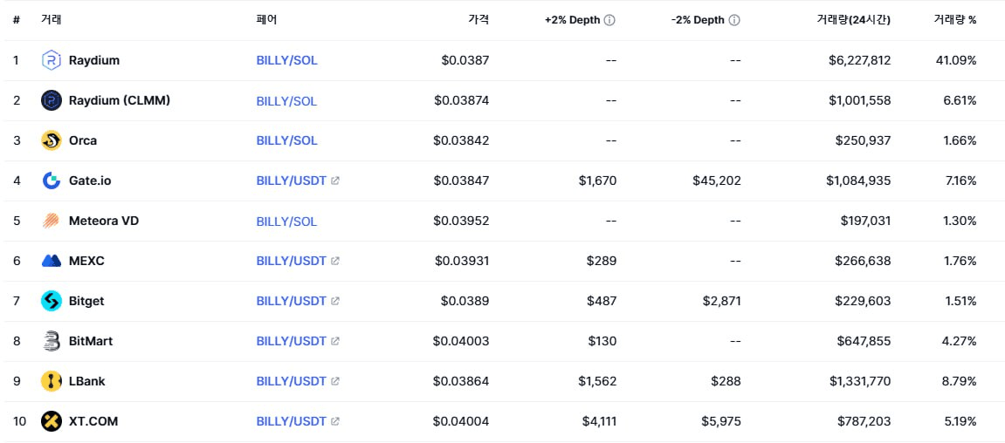This screenshot has height=443, width=1005.
Task: Open the Meteora VD exchange name
Action: tap(104, 221)
